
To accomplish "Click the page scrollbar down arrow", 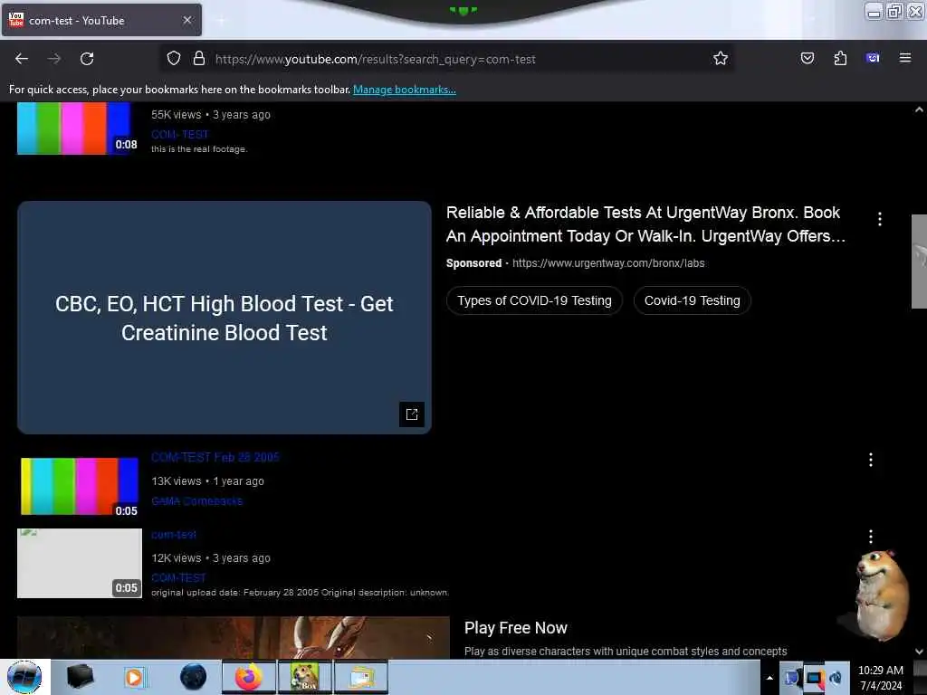I will click(x=919, y=652).
